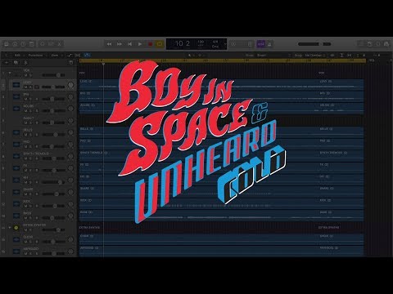393x294 pixels.
Task: Solo the KICK track
Action: coord(31,206)
